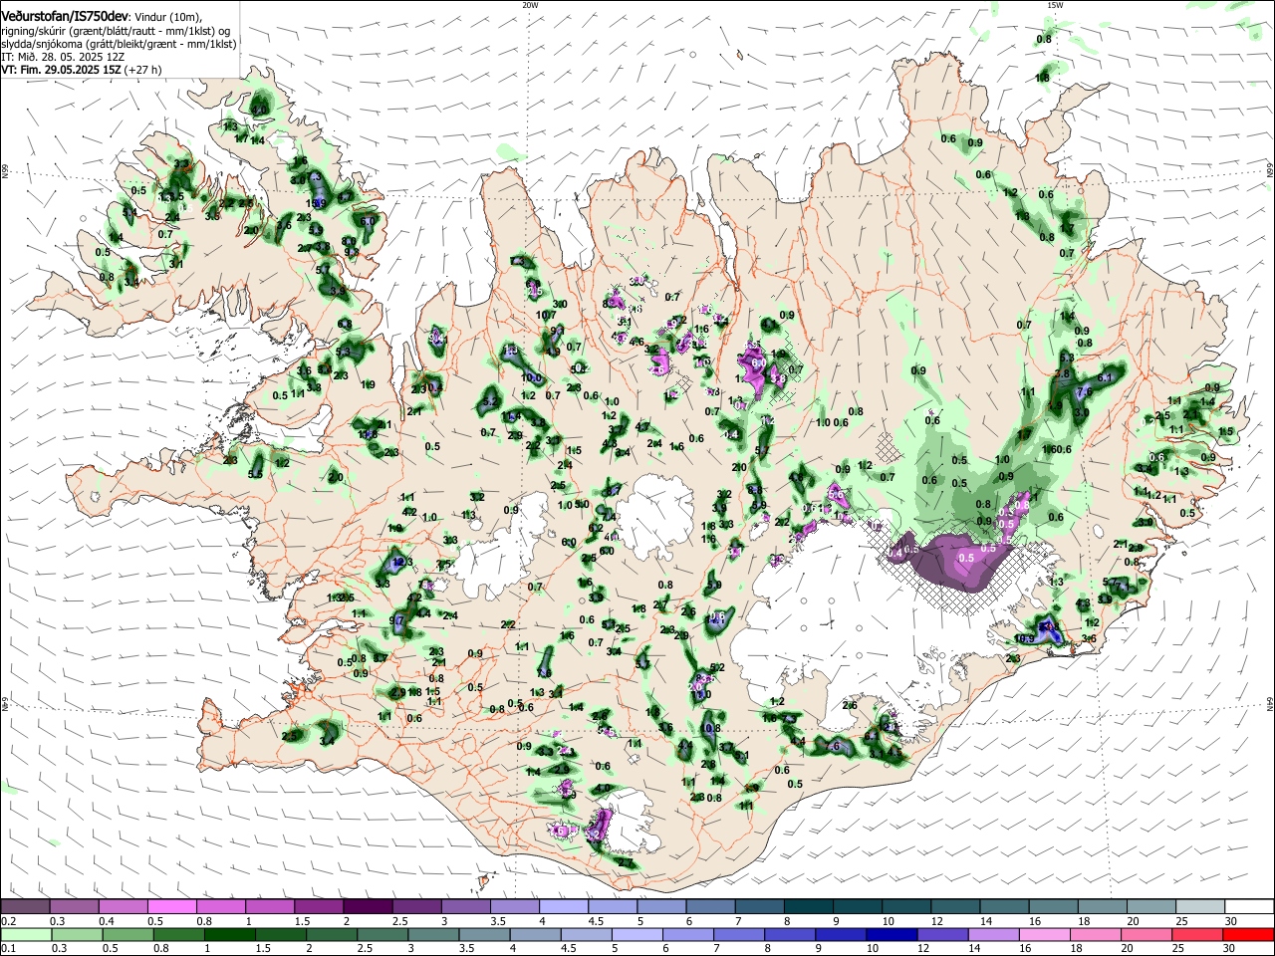
Task: Click the '10.0' precipitation value on the map
Action: click(x=532, y=378)
